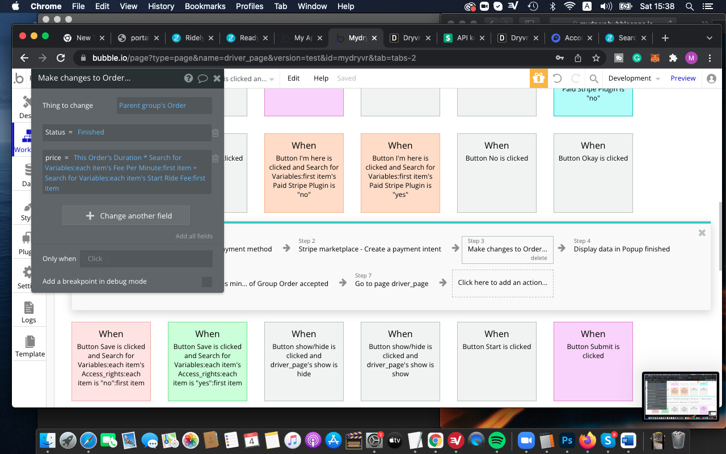This screenshot has width=726, height=454.
Task: Open the Parent group's Order dropdown
Action: pos(164,106)
